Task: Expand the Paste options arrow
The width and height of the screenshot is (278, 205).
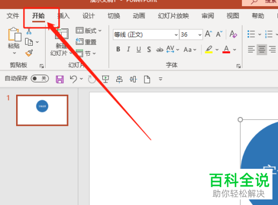Action: tap(14, 53)
